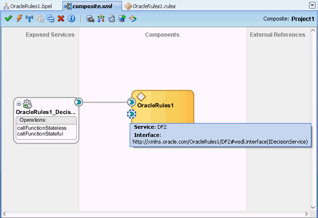
Task: Click the exposed service output arrow port
Action: [79, 102]
